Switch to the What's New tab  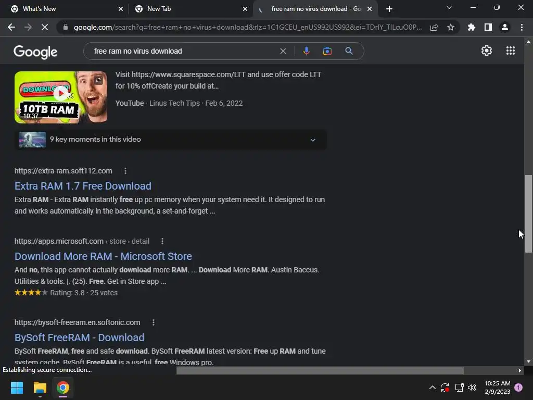coord(65,9)
